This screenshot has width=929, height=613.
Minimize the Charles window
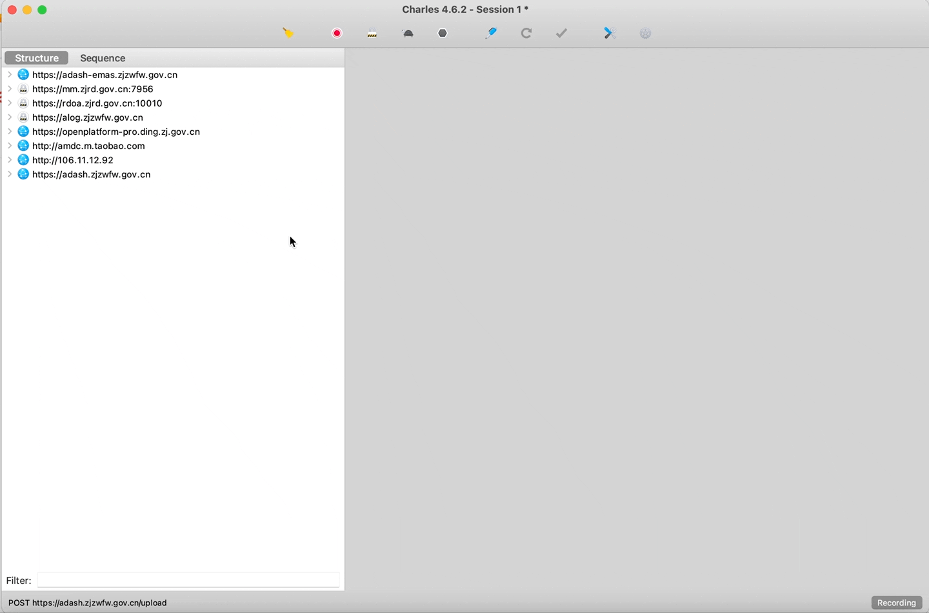pyautogui.click(x=27, y=10)
